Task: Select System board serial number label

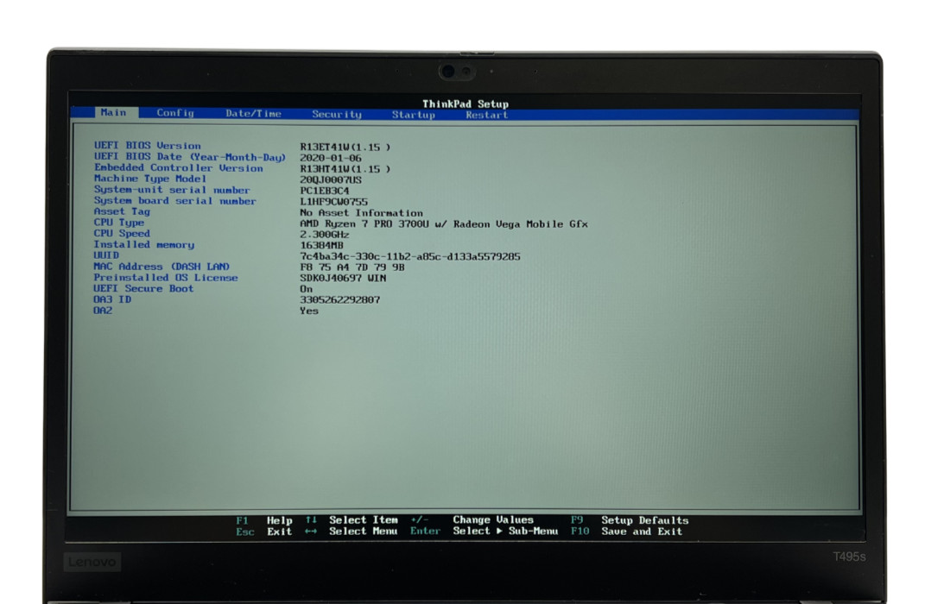Action: click(x=175, y=200)
